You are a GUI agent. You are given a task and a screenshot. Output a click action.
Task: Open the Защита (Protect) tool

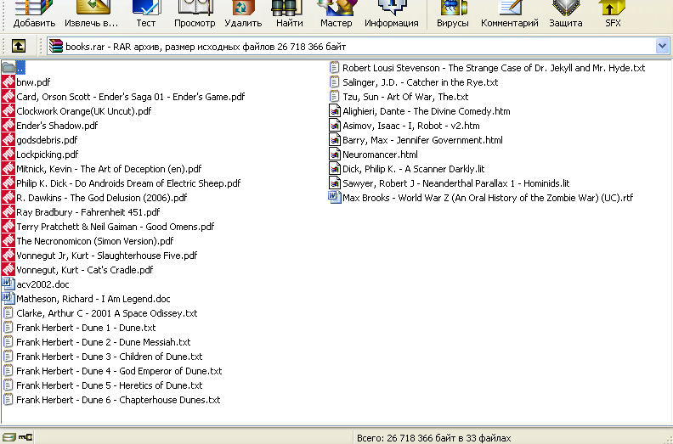pos(566,14)
